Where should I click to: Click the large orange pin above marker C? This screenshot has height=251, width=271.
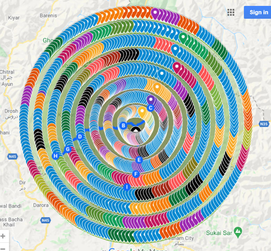[x=157, y=88]
